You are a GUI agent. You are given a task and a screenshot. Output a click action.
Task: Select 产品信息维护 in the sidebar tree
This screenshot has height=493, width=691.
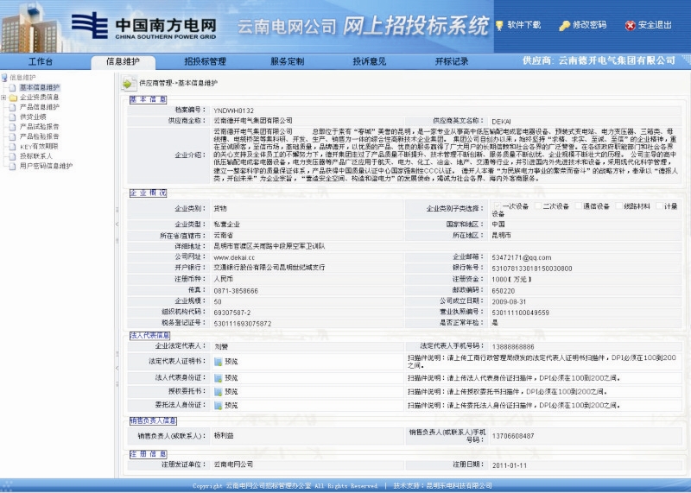pos(40,107)
